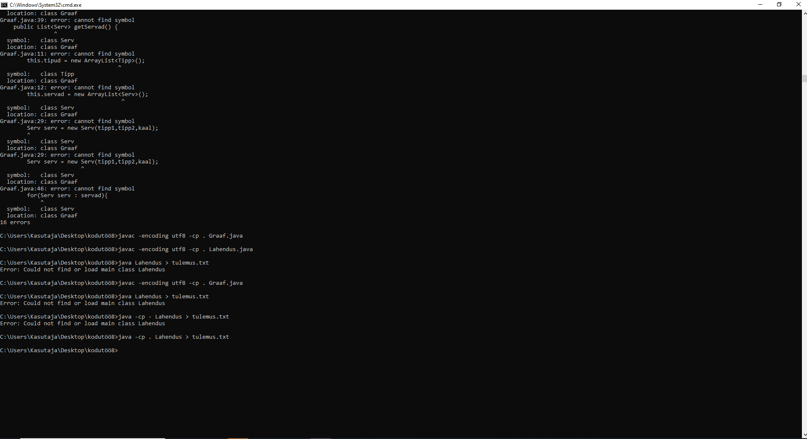Screen dimensions: 807x439
Task: Click the "16 errors" summary line
Action: [15, 222]
